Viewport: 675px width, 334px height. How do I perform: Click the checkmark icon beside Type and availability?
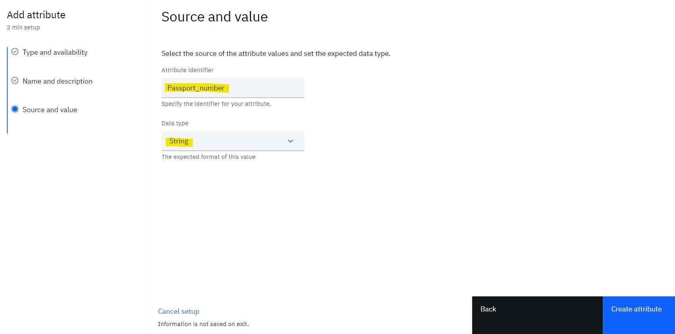[x=15, y=52]
